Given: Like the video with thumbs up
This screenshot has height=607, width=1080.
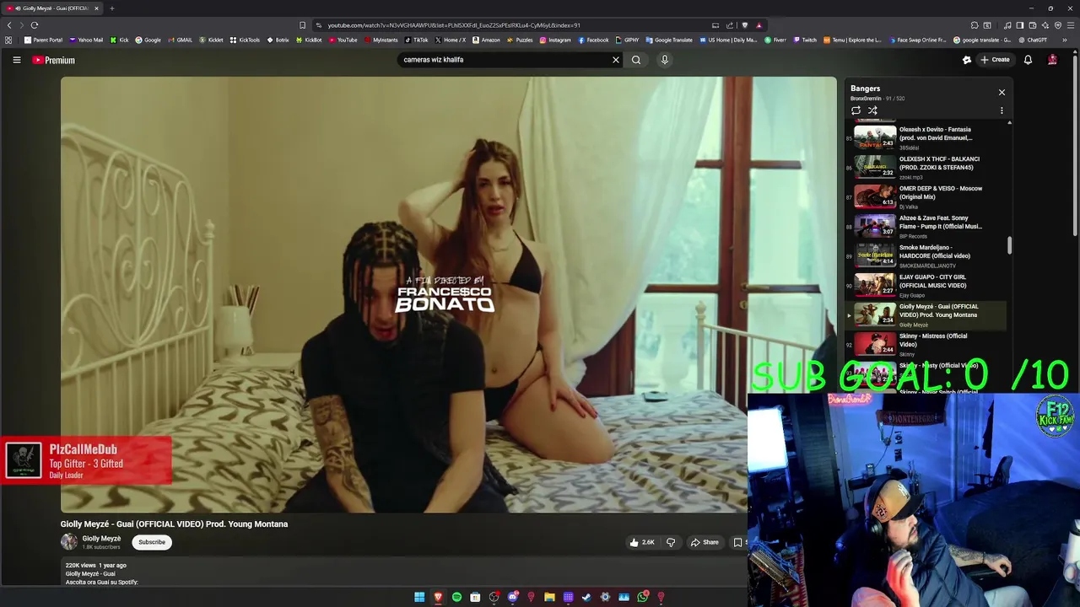Looking at the screenshot, I should point(641,542).
